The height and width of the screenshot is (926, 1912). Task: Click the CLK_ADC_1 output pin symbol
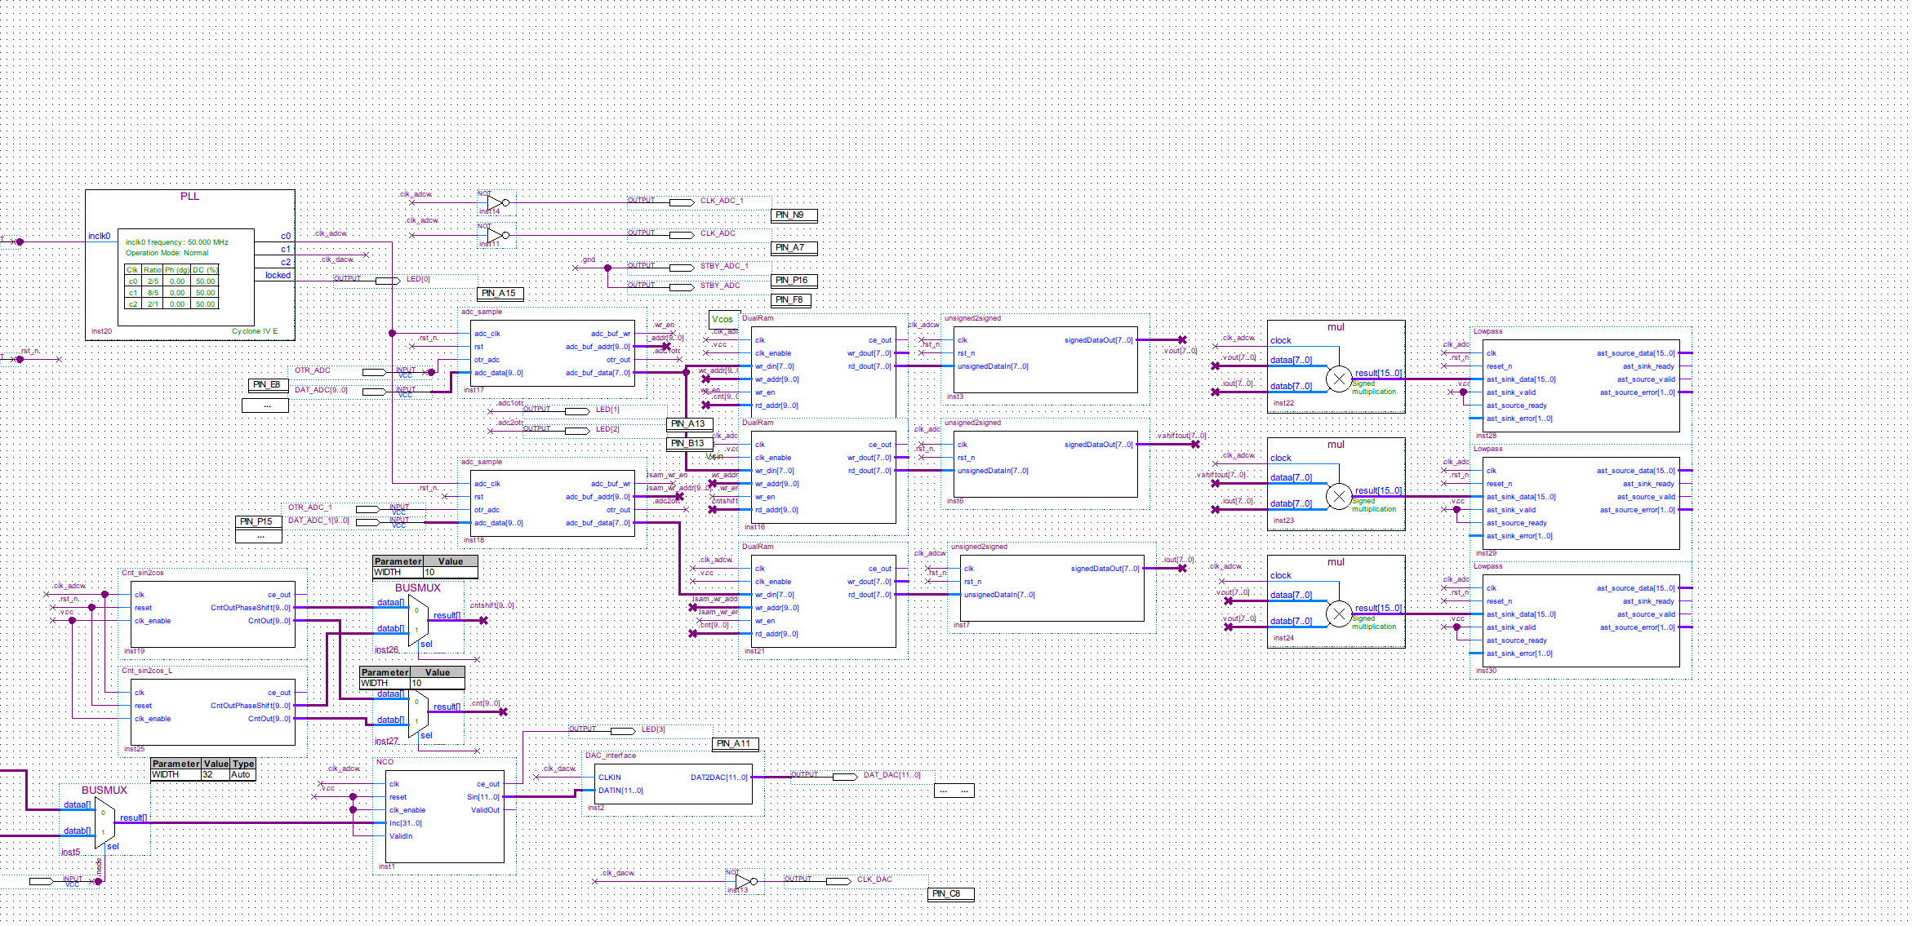(x=682, y=202)
